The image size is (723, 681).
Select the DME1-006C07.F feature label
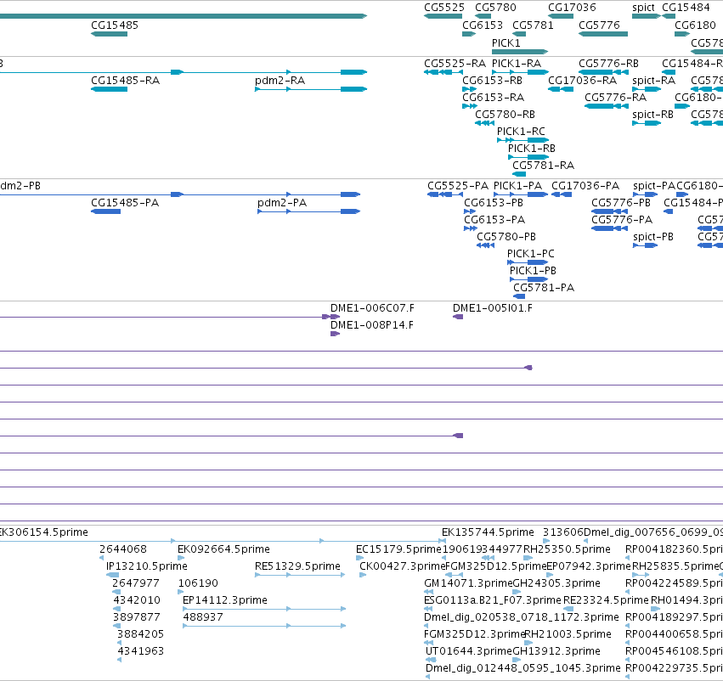tap(372, 308)
